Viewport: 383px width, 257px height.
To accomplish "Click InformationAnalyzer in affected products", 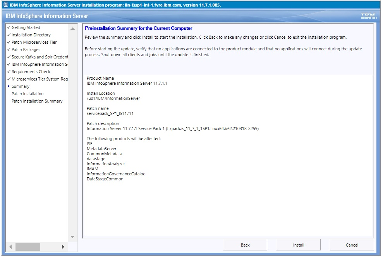I will pos(106,164).
